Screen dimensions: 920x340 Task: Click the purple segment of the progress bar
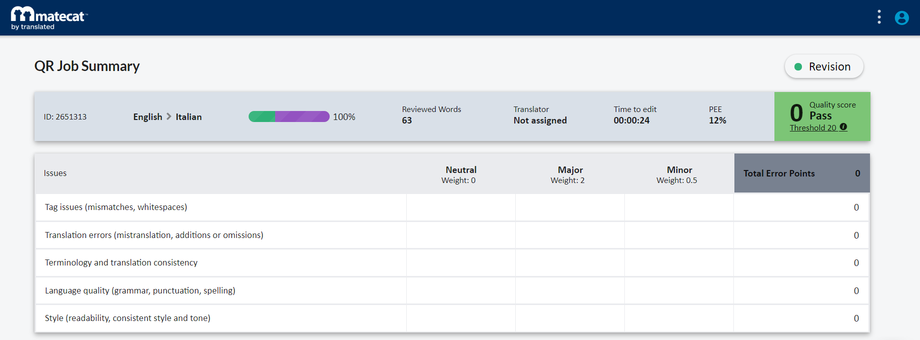pyautogui.click(x=302, y=116)
